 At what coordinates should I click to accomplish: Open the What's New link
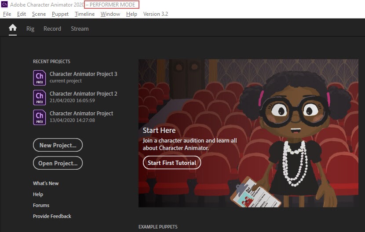click(46, 183)
